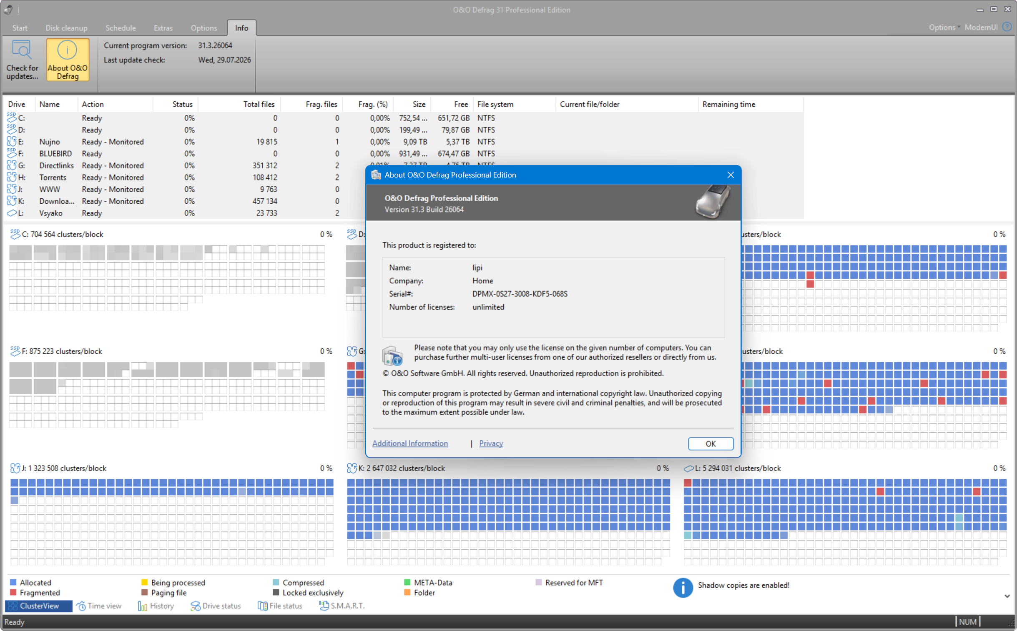Image resolution: width=1017 pixels, height=631 pixels.
Task: Select the drive icon for L: Vsyako
Action: [12, 213]
